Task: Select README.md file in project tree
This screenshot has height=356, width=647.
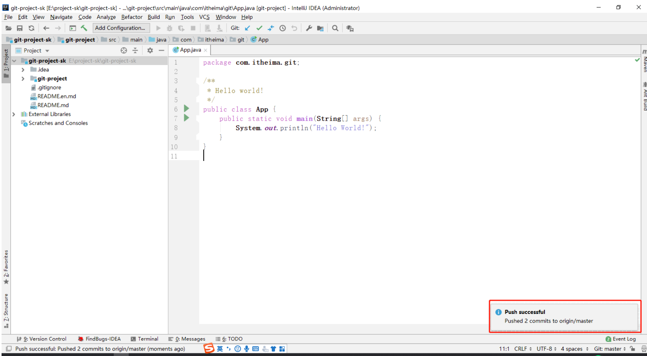Action: pos(53,105)
